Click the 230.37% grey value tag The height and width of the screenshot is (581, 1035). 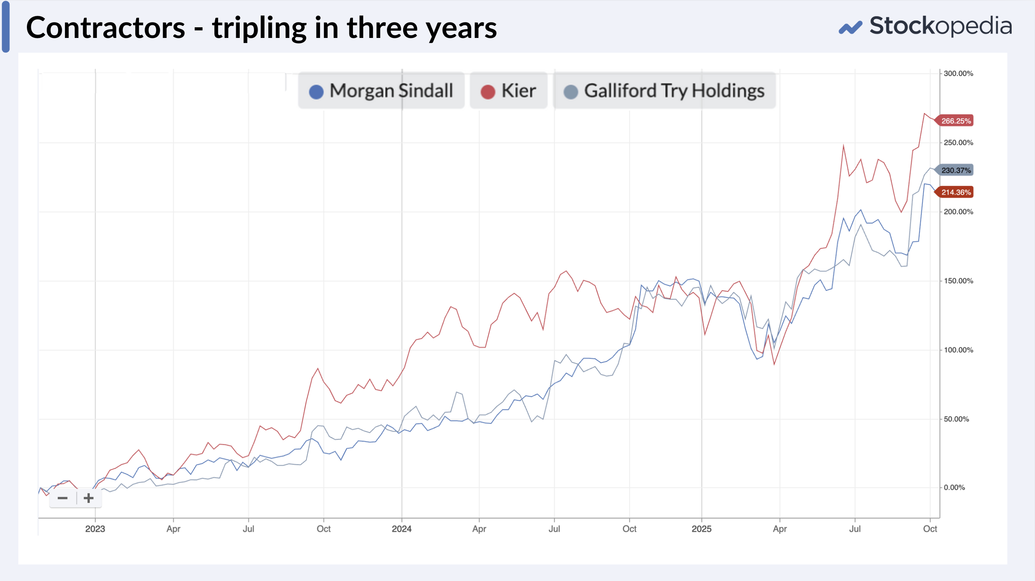tap(955, 170)
